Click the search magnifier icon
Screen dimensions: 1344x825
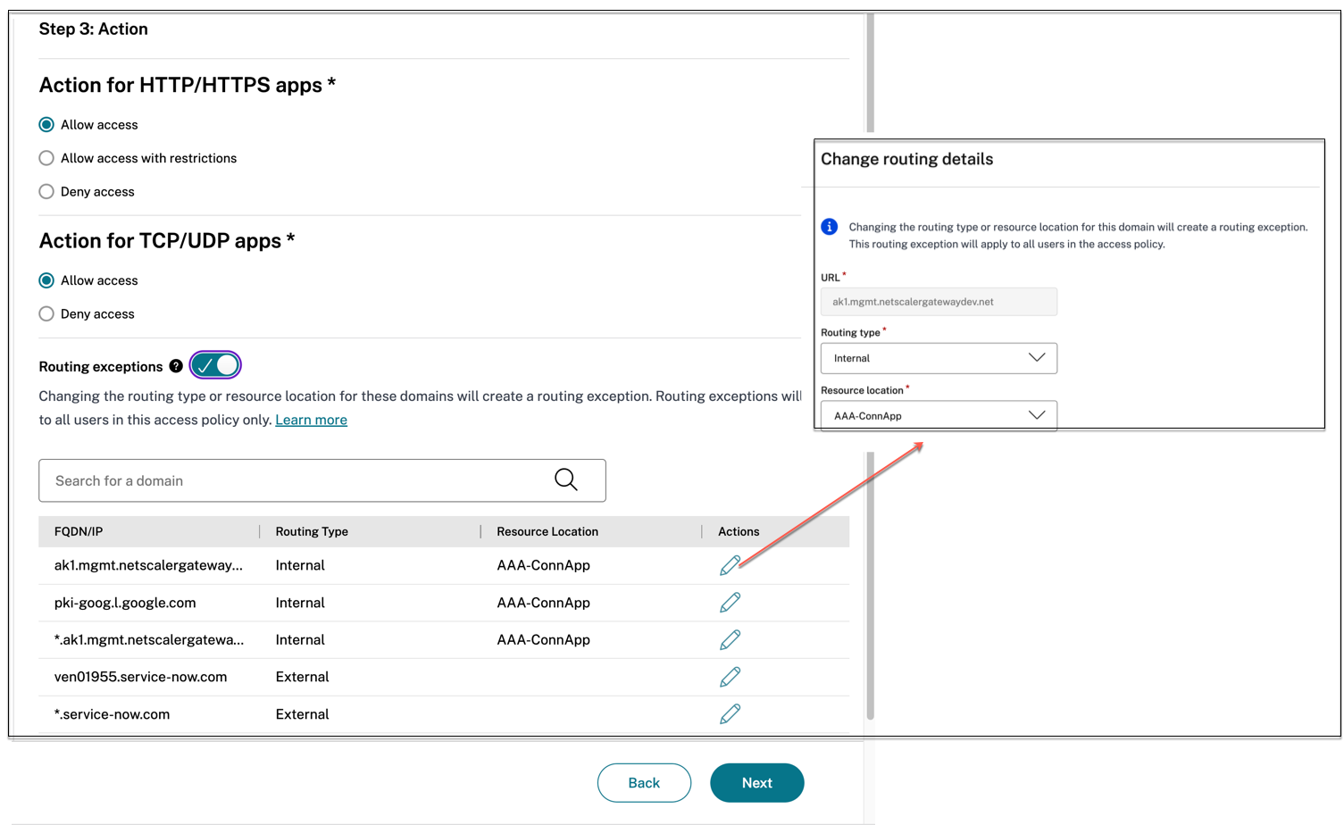pos(566,480)
